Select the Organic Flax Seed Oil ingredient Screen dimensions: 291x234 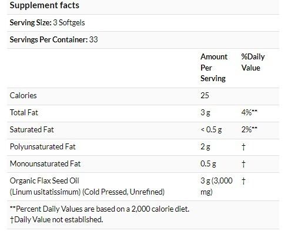tap(44, 180)
